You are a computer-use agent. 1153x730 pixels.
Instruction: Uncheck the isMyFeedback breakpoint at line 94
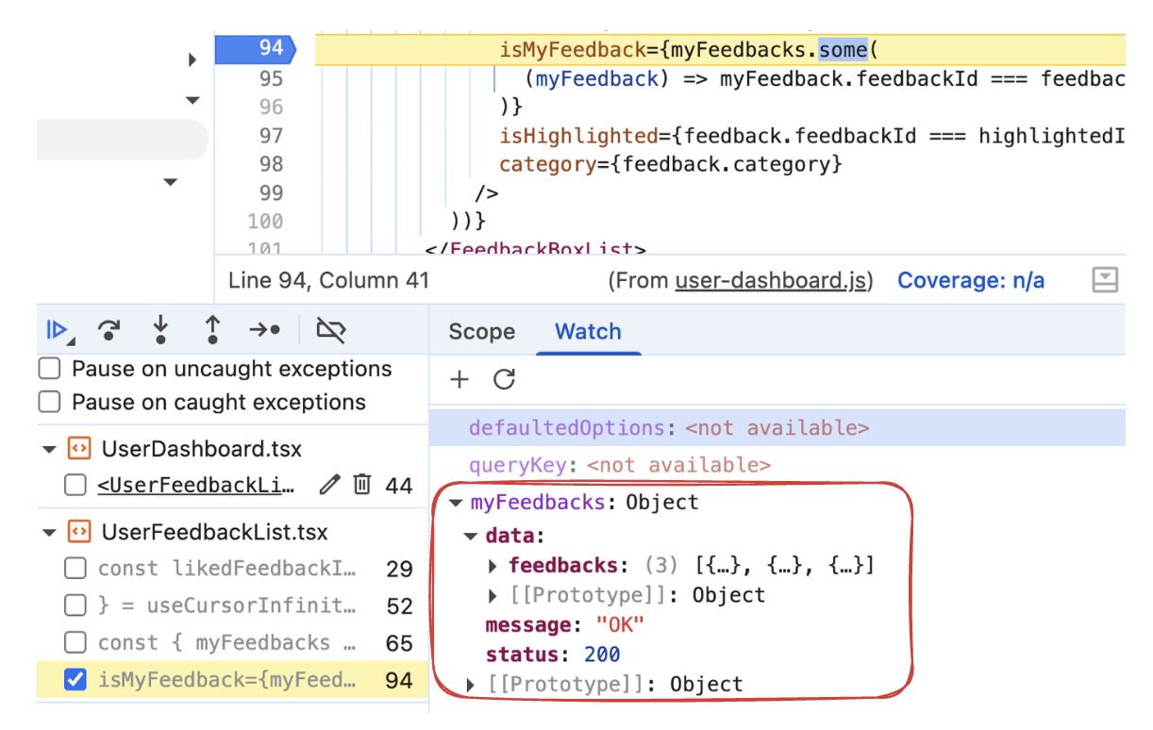(75, 680)
